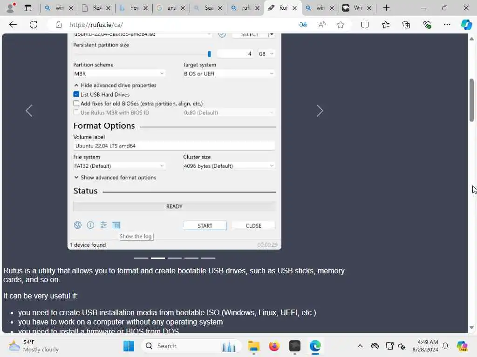Go to next carousel slide arrow
This screenshot has height=357, width=477.
[320, 111]
